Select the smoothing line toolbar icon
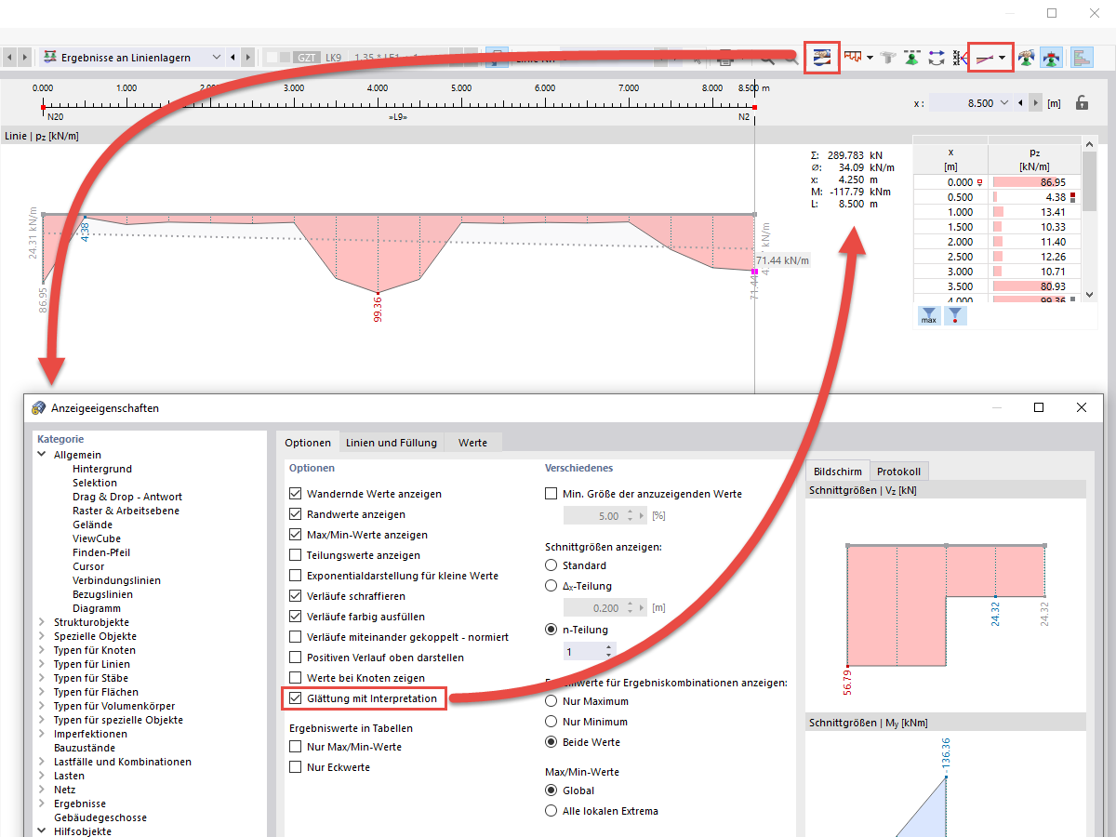The width and height of the screenshot is (1116, 837). tap(983, 57)
